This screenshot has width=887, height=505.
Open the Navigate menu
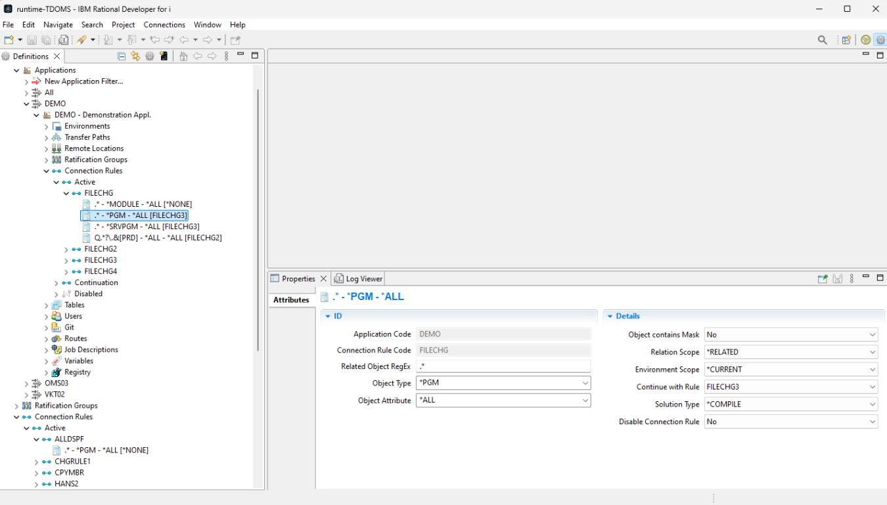(x=58, y=24)
